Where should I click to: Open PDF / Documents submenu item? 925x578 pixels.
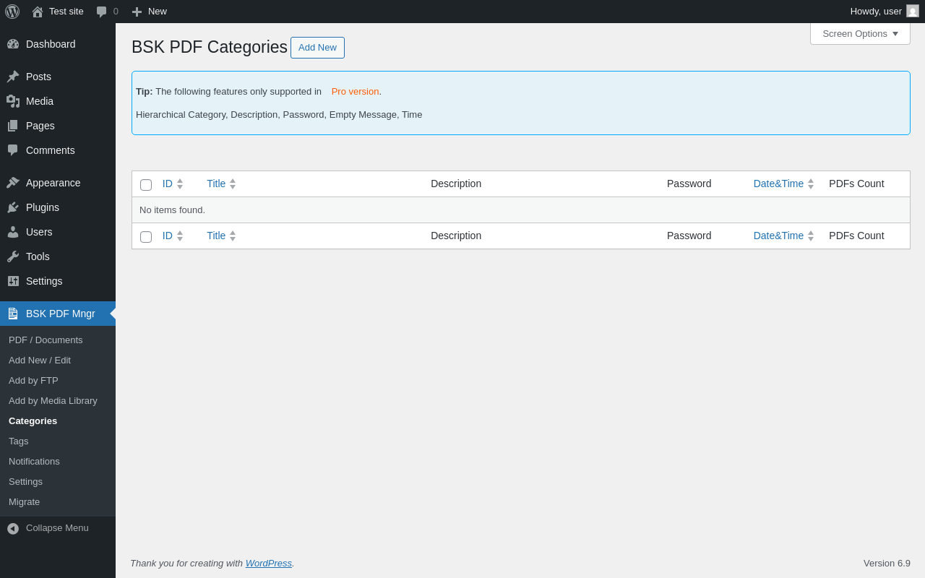(x=46, y=340)
